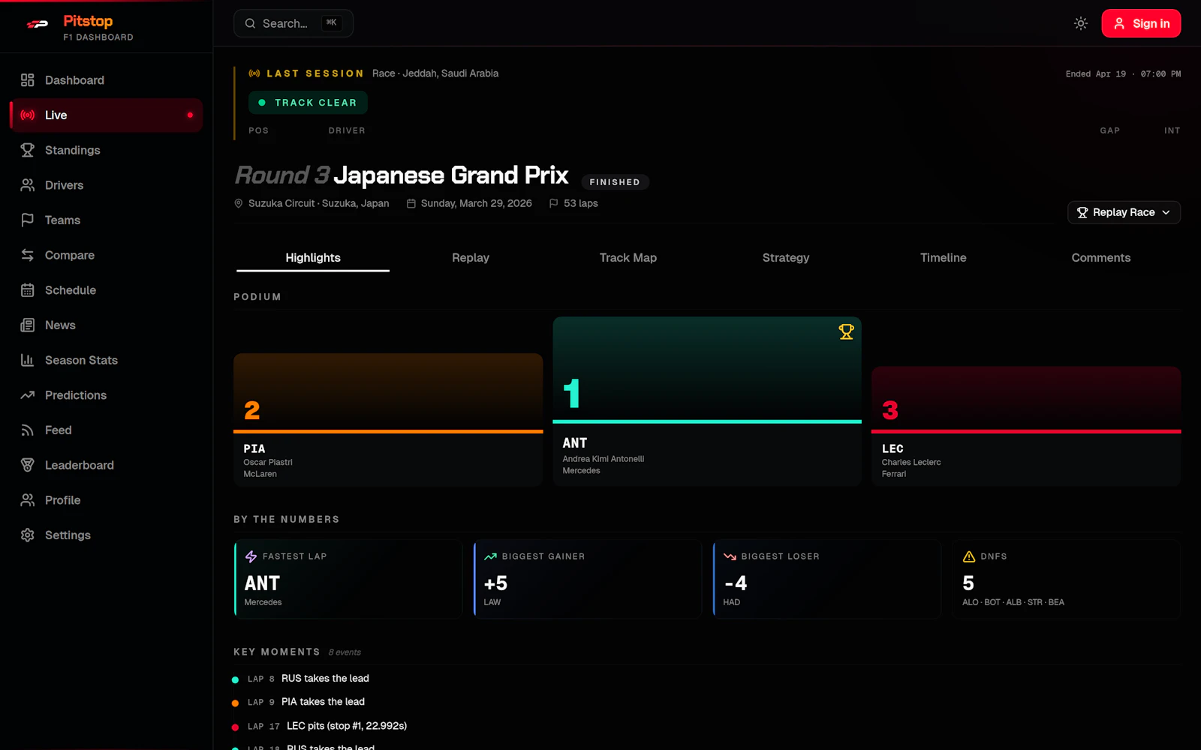Viewport: 1201px width, 750px height.
Task: Click the FINISHED status badge
Action: coord(615,181)
